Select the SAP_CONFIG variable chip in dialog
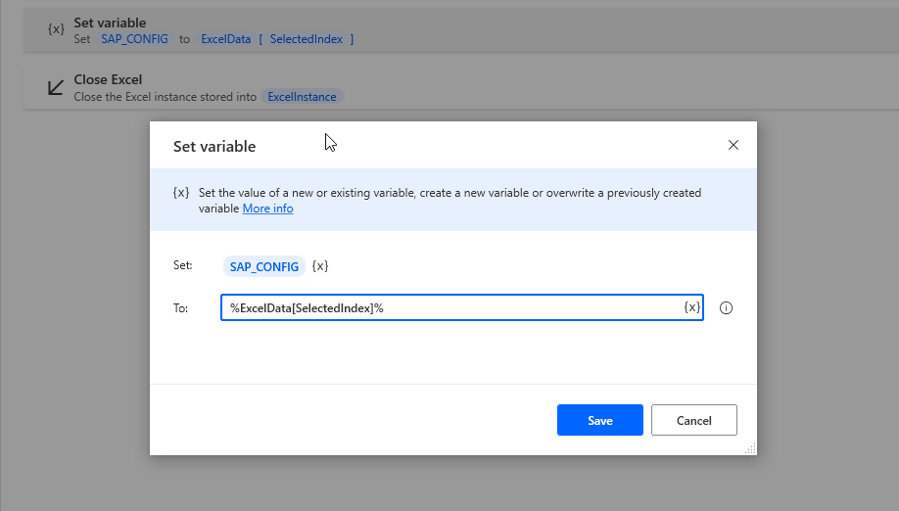Screen dimensions: 899x511 [263, 266]
